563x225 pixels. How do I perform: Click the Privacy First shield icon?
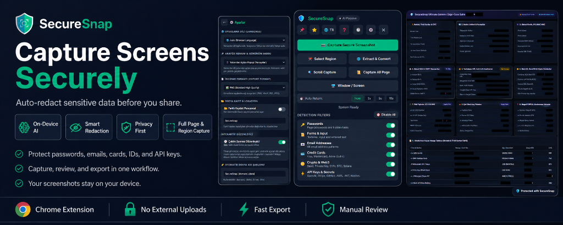click(x=126, y=127)
